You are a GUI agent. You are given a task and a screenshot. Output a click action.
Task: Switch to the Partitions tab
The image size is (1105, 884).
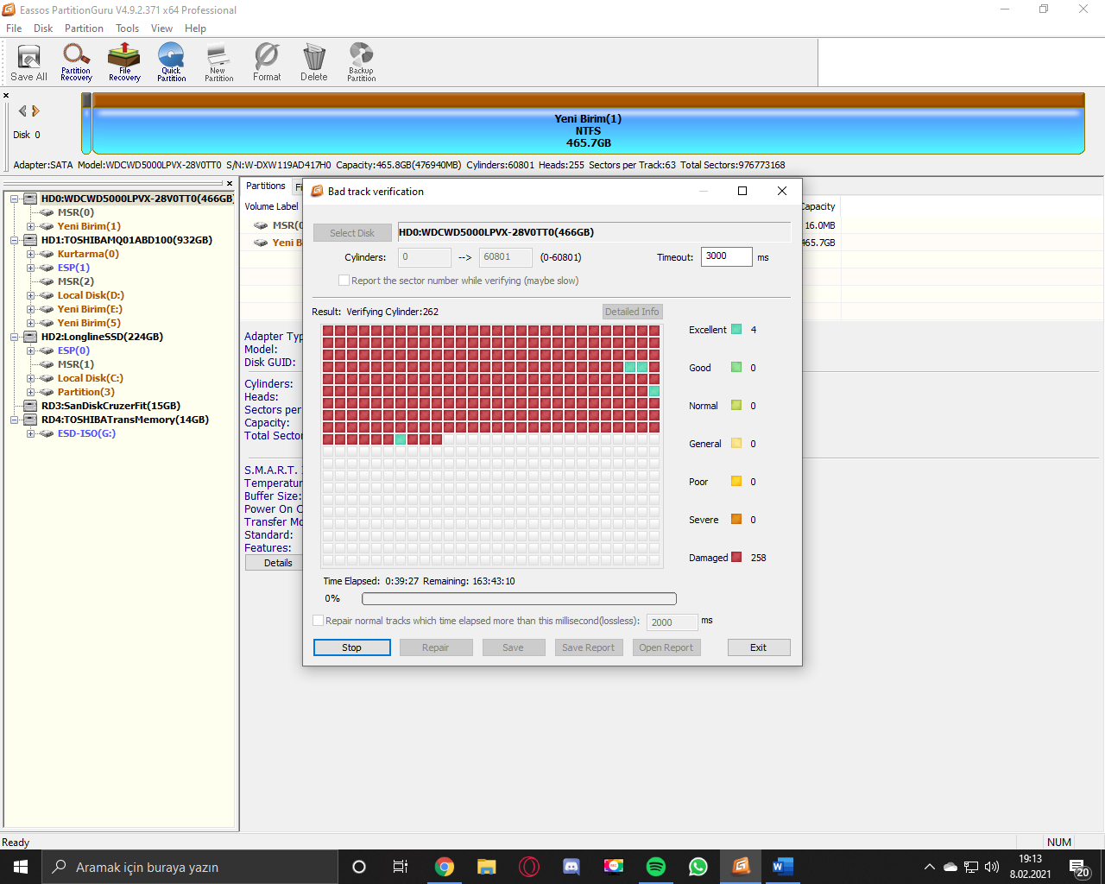(266, 186)
